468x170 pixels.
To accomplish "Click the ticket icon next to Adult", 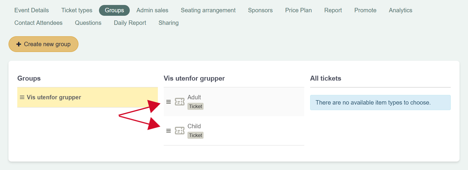I will (180, 102).
